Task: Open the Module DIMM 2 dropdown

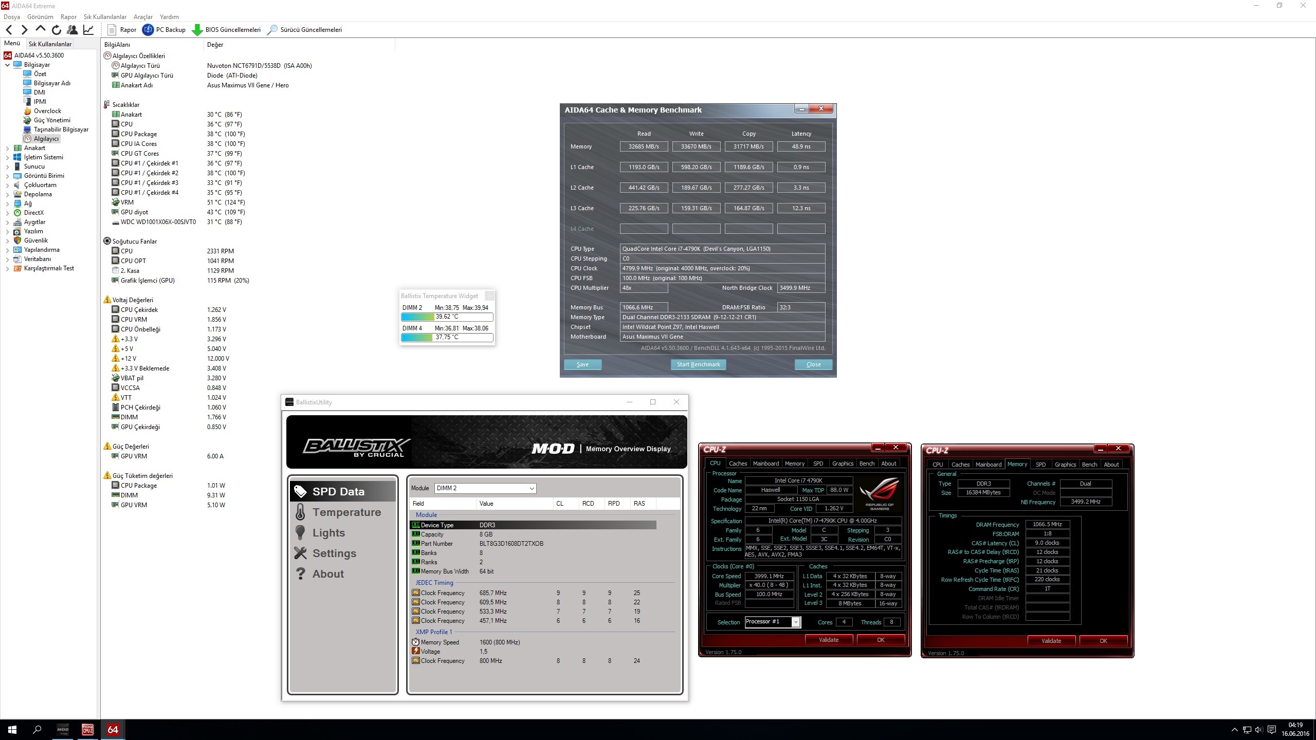Action: point(485,488)
